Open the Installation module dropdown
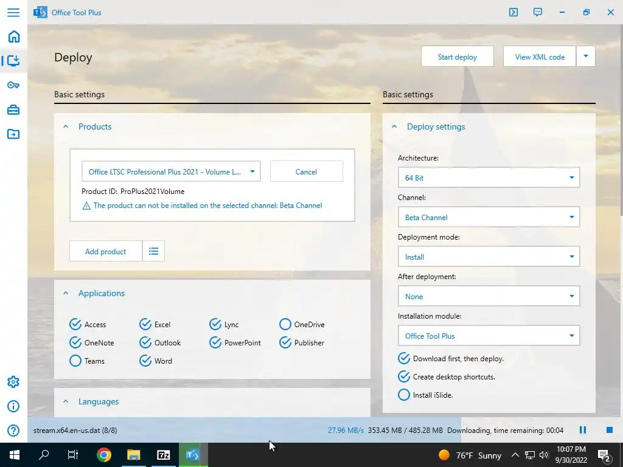The height and width of the screenshot is (467, 623). [489, 336]
